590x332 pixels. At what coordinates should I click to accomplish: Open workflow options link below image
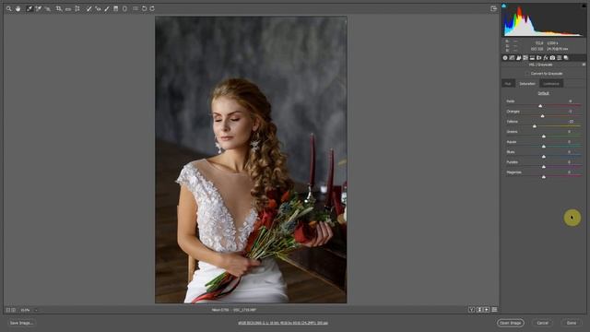283,323
